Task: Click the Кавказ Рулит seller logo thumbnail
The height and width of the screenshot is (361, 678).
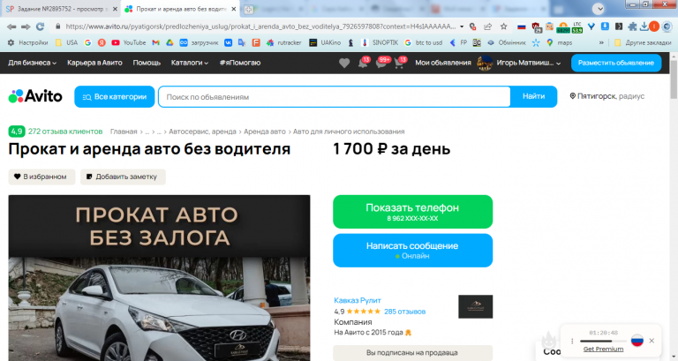Action: coord(475,306)
